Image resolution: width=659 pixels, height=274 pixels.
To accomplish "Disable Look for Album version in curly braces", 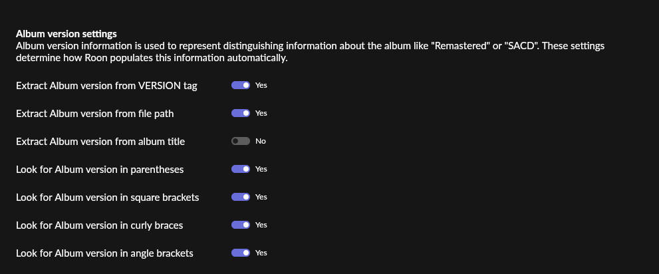I will (x=241, y=225).
